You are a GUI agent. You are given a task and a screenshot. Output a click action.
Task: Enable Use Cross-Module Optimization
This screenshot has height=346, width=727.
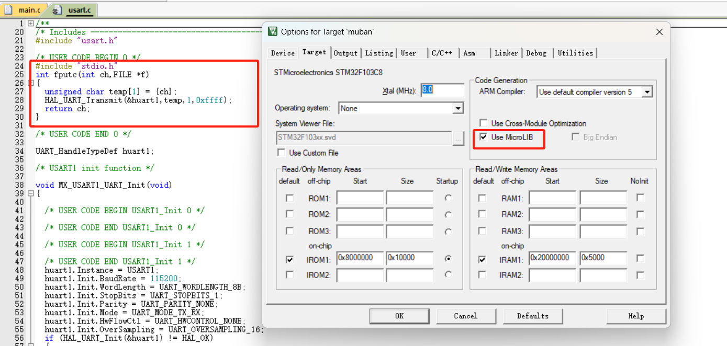point(483,123)
